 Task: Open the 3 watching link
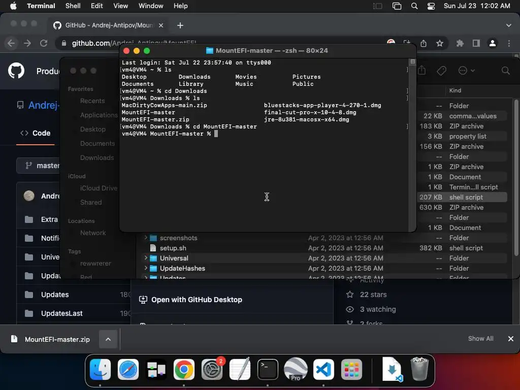[x=378, y=309]
